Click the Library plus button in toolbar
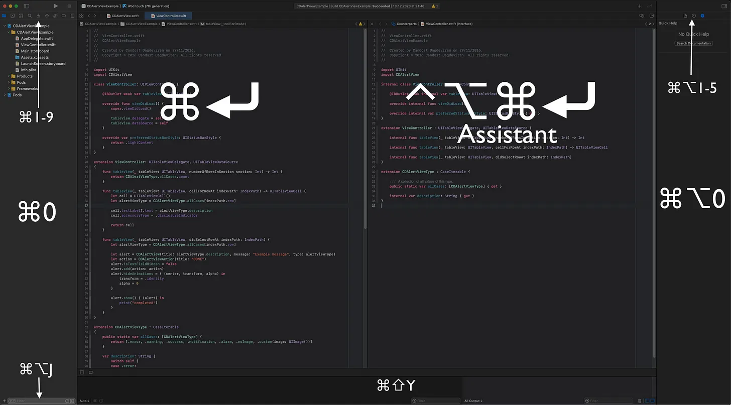 (639, 6)
